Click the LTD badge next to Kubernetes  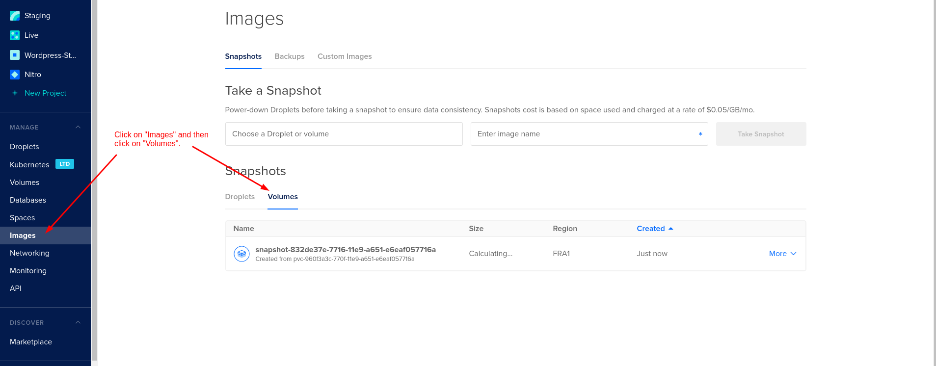64,164
